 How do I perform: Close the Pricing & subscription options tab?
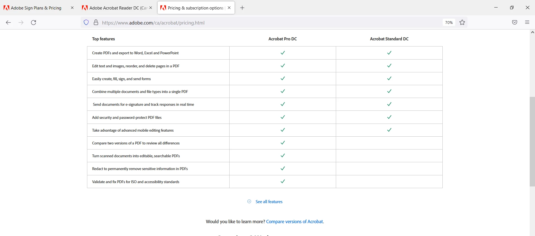229,8
